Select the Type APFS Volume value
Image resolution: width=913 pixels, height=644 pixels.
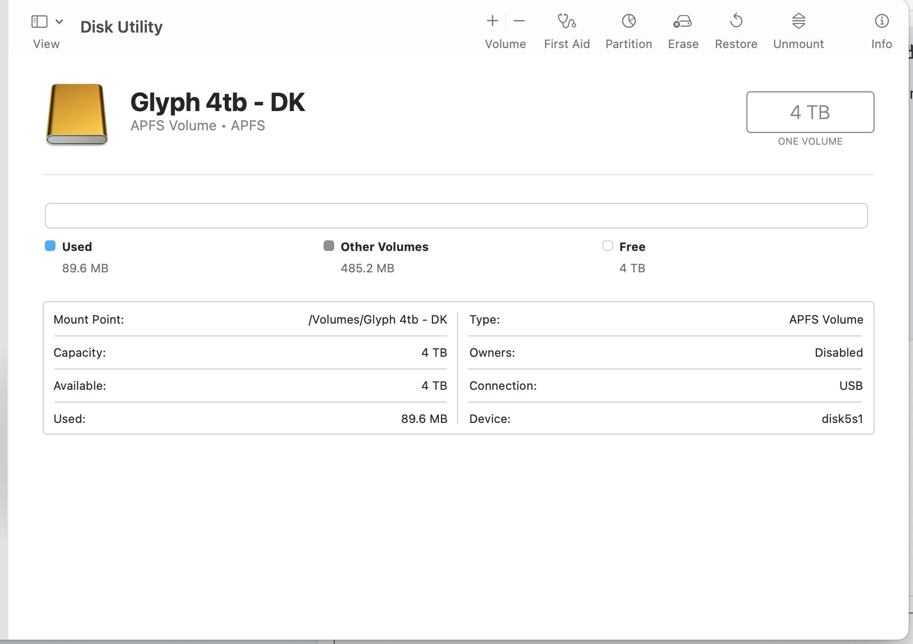coord(826,319)
